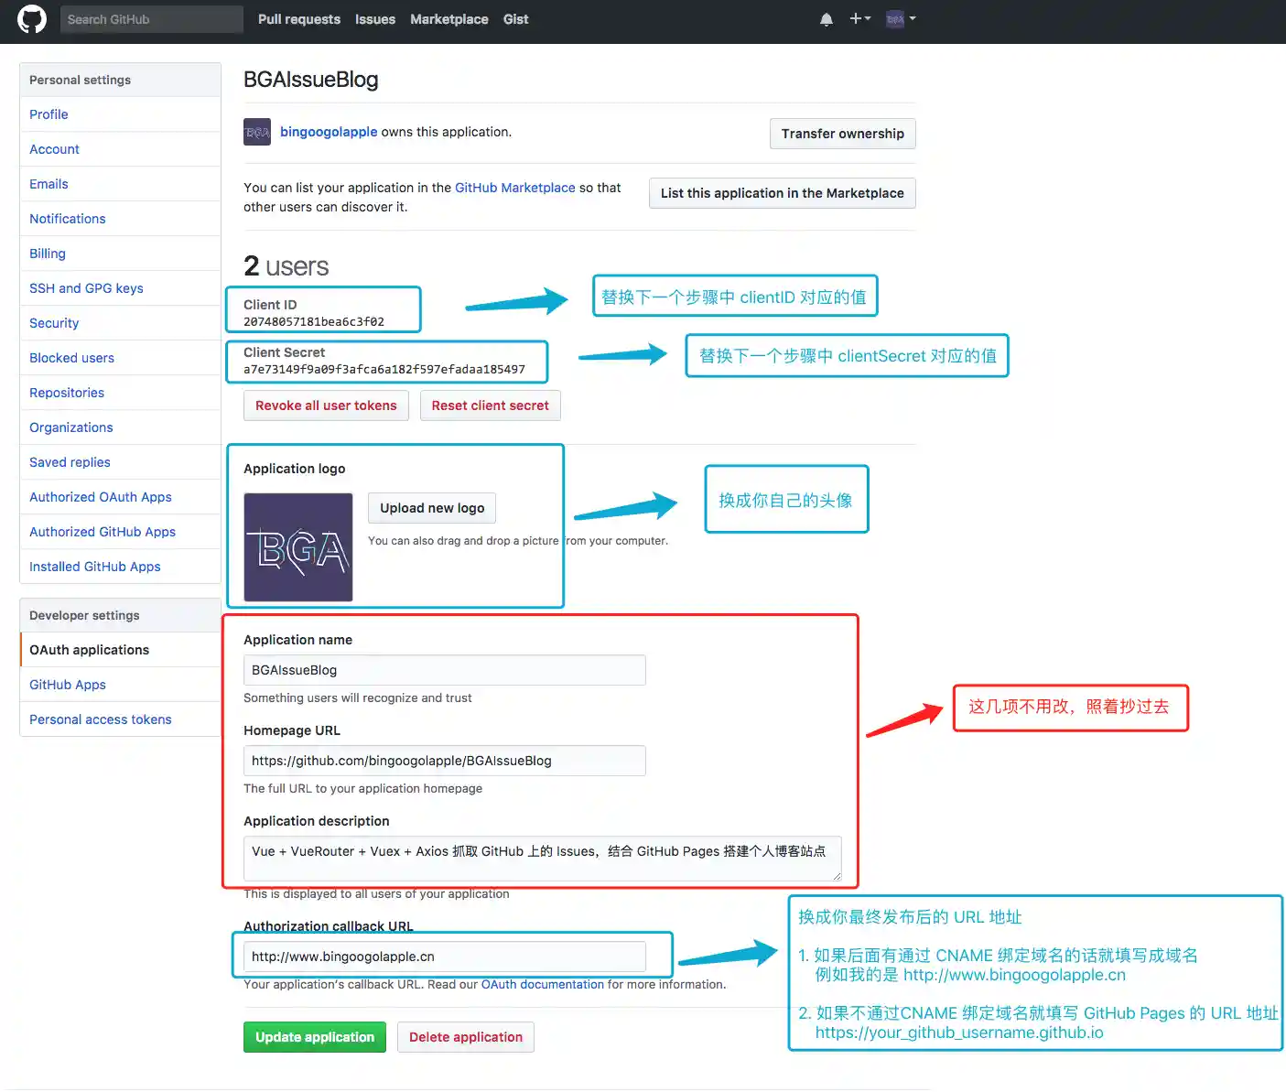Click the Delete application button
This screenshot has width=1286, height=1092.
466,1037
